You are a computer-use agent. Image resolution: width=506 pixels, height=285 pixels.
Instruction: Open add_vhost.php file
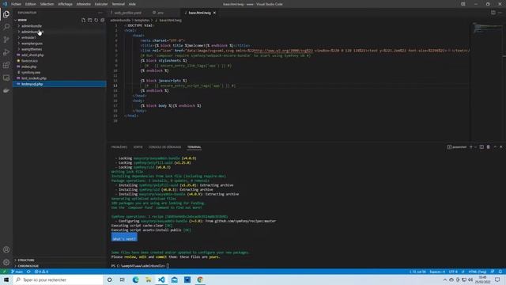tap(32, 55)
